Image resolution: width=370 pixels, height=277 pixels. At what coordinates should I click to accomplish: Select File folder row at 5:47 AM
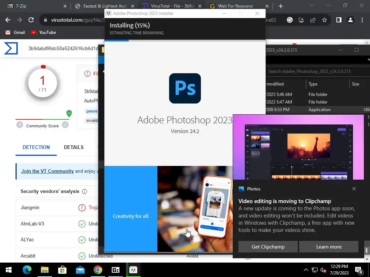pyautogui.click(x=318, y=102)
